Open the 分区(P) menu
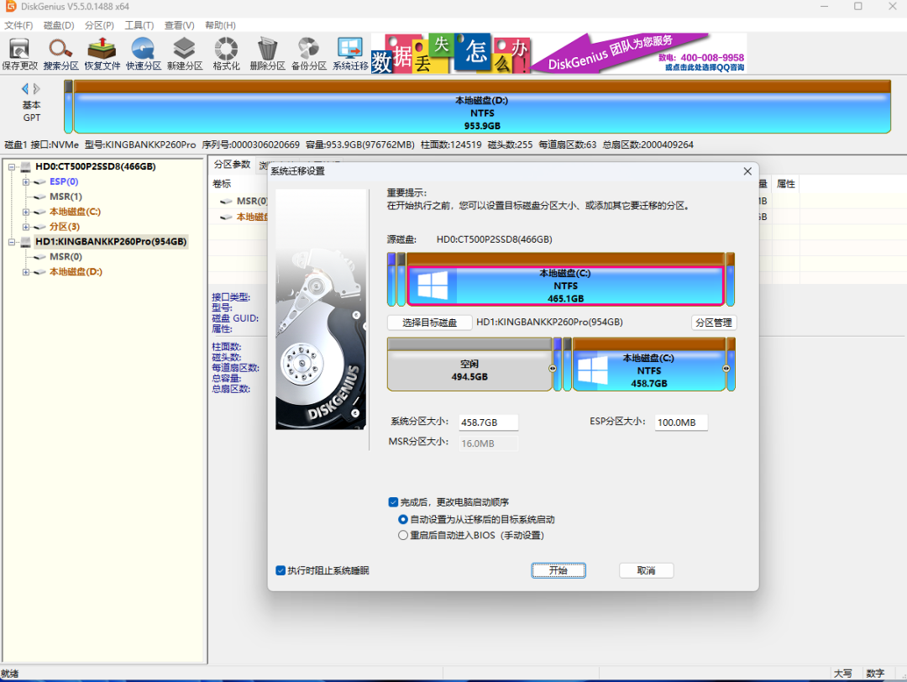This screenshot has width=907, height=682. tap(99, 25)
